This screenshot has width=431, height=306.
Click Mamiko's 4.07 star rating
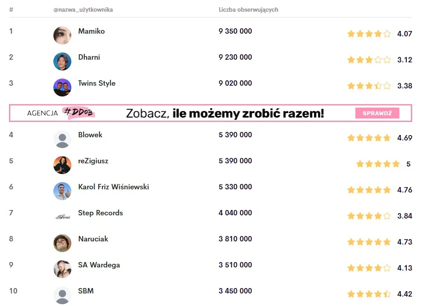tap(369, 34)
